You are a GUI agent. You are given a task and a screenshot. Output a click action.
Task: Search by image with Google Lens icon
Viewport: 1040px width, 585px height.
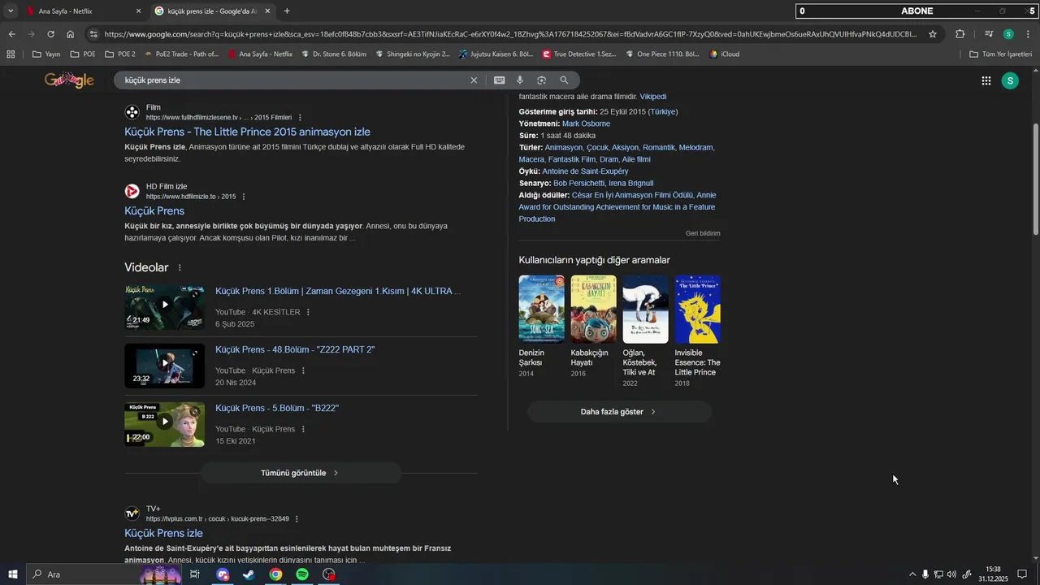541,80
